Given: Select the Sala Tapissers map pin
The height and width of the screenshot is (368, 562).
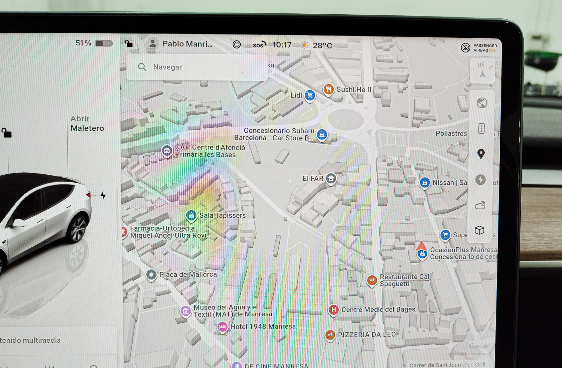Looking at the screenshot, I should 191,216.
